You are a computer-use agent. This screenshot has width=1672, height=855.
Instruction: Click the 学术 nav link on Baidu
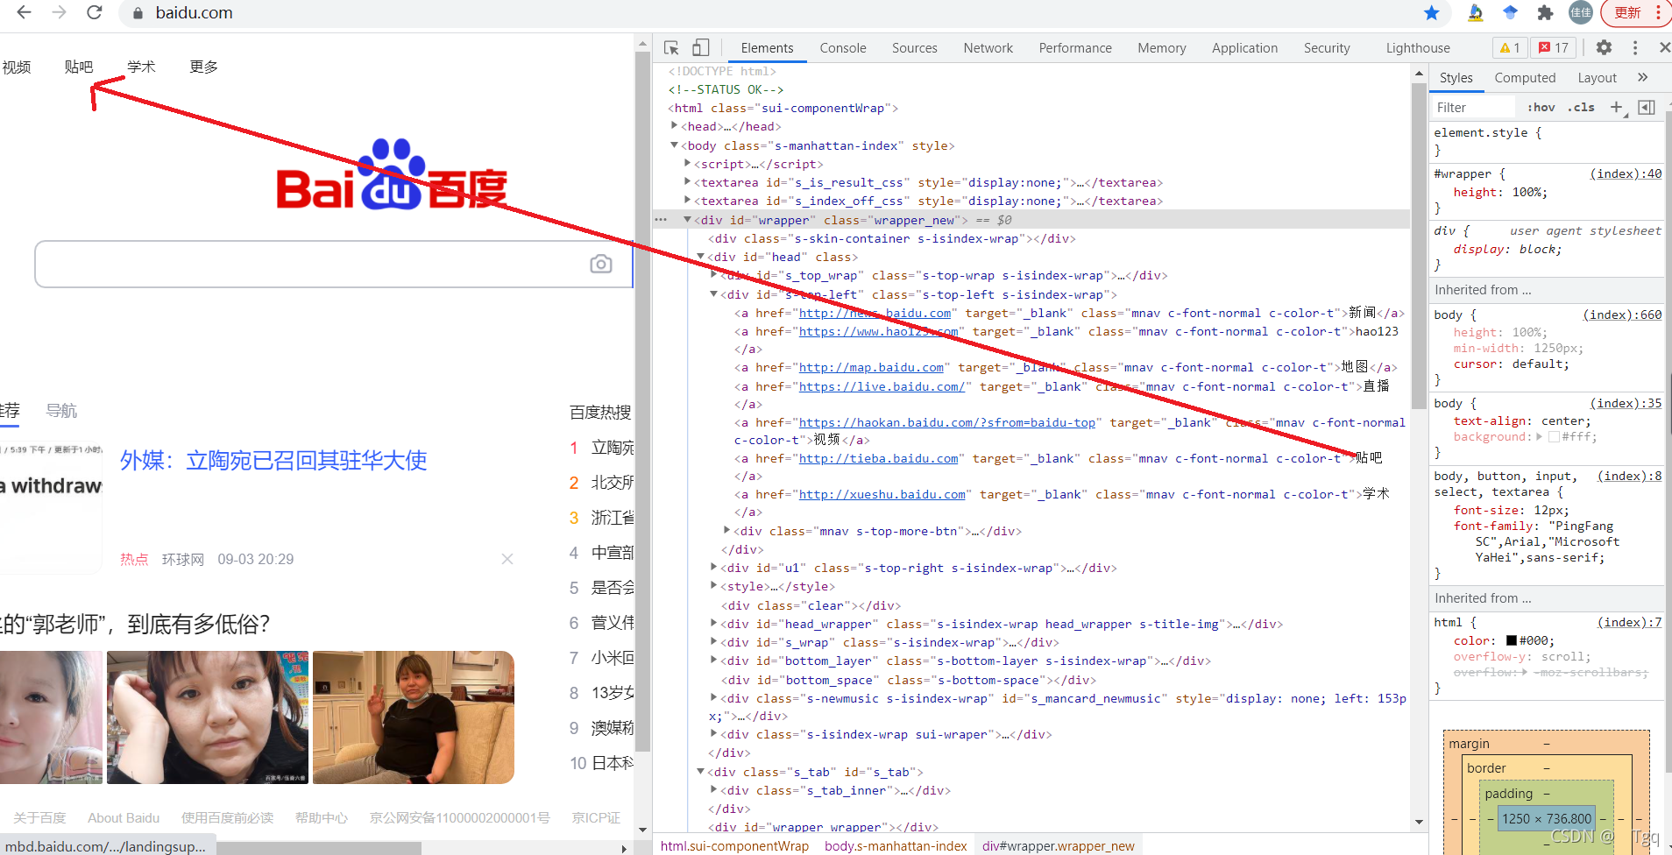coord(141,67)
